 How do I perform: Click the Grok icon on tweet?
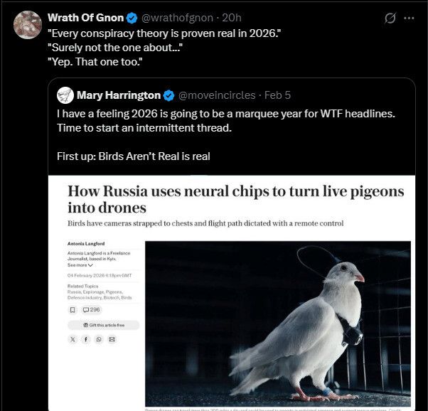click(x=390, y=18)
